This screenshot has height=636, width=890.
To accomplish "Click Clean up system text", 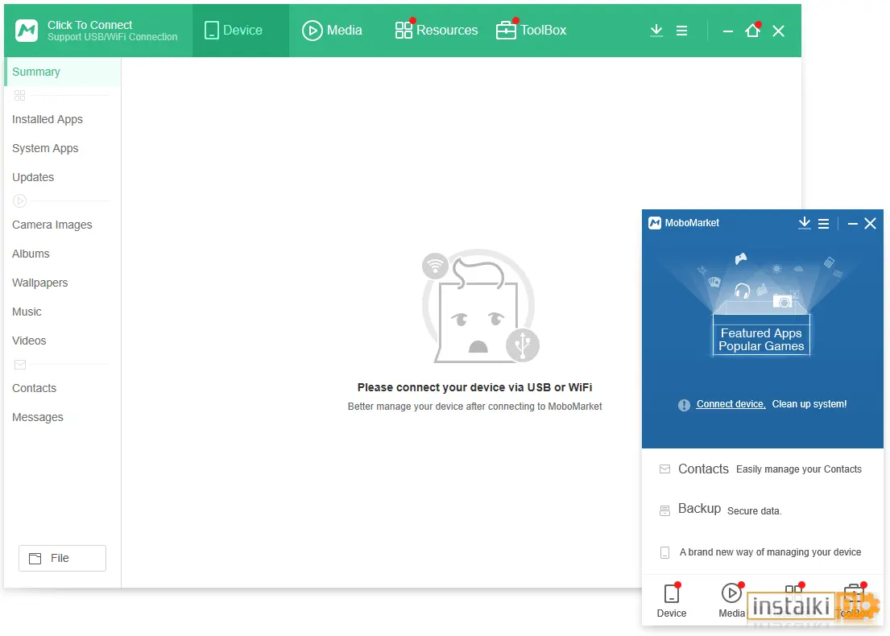I will [809, 404].
